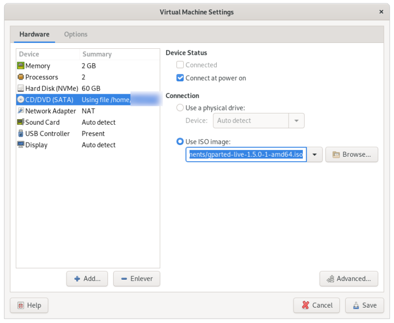This screenshot has width=394, height=323.
Task: Click the NAT network summary value
Action: 89,111
